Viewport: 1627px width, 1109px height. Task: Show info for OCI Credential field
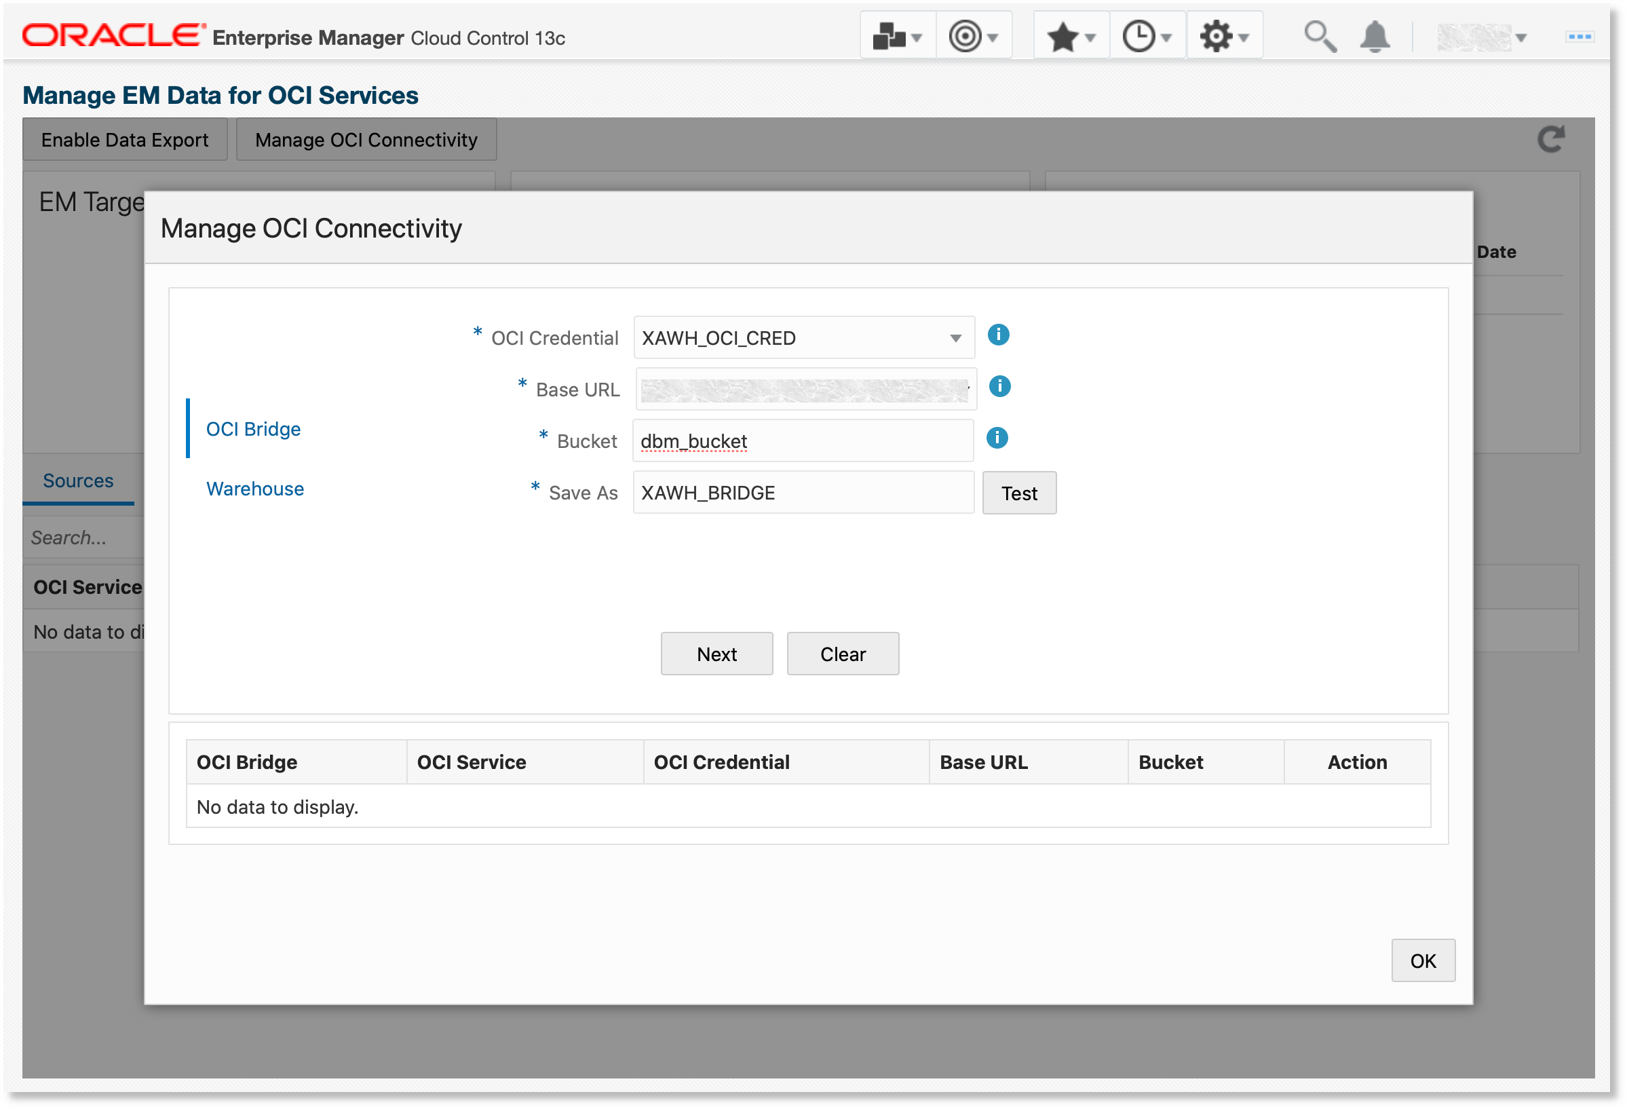point(998,335)
